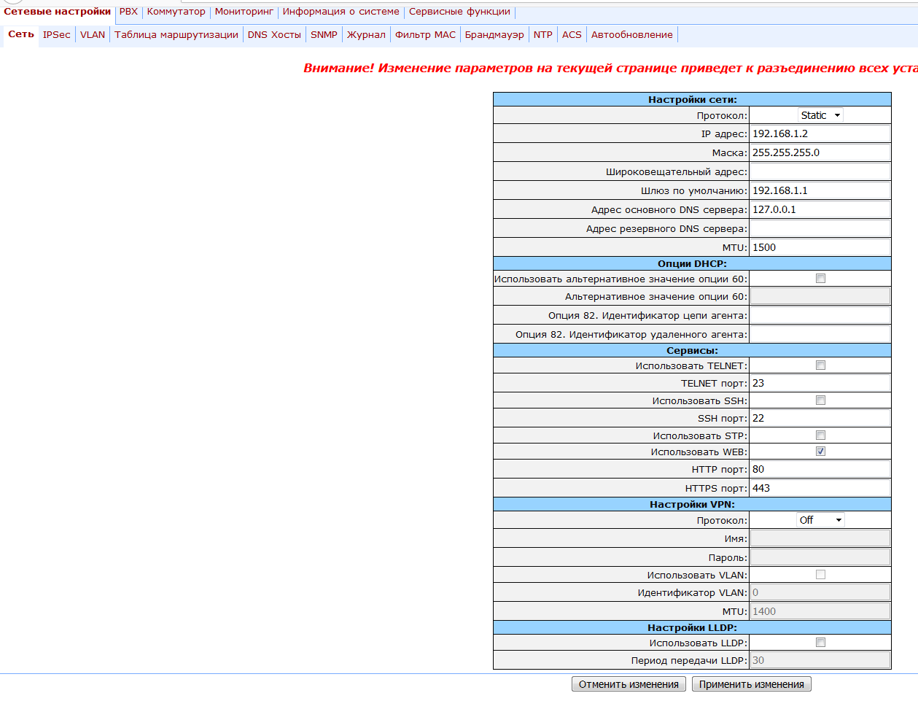Screen dimensions: 918x701
Task: Click Опция 82 идентификатор цепи агента field
Action: coord(820,315)
